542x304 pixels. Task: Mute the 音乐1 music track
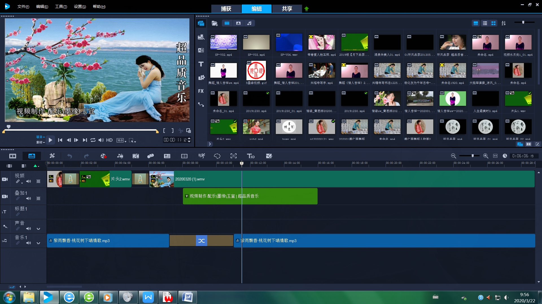[x=29, y=243]
